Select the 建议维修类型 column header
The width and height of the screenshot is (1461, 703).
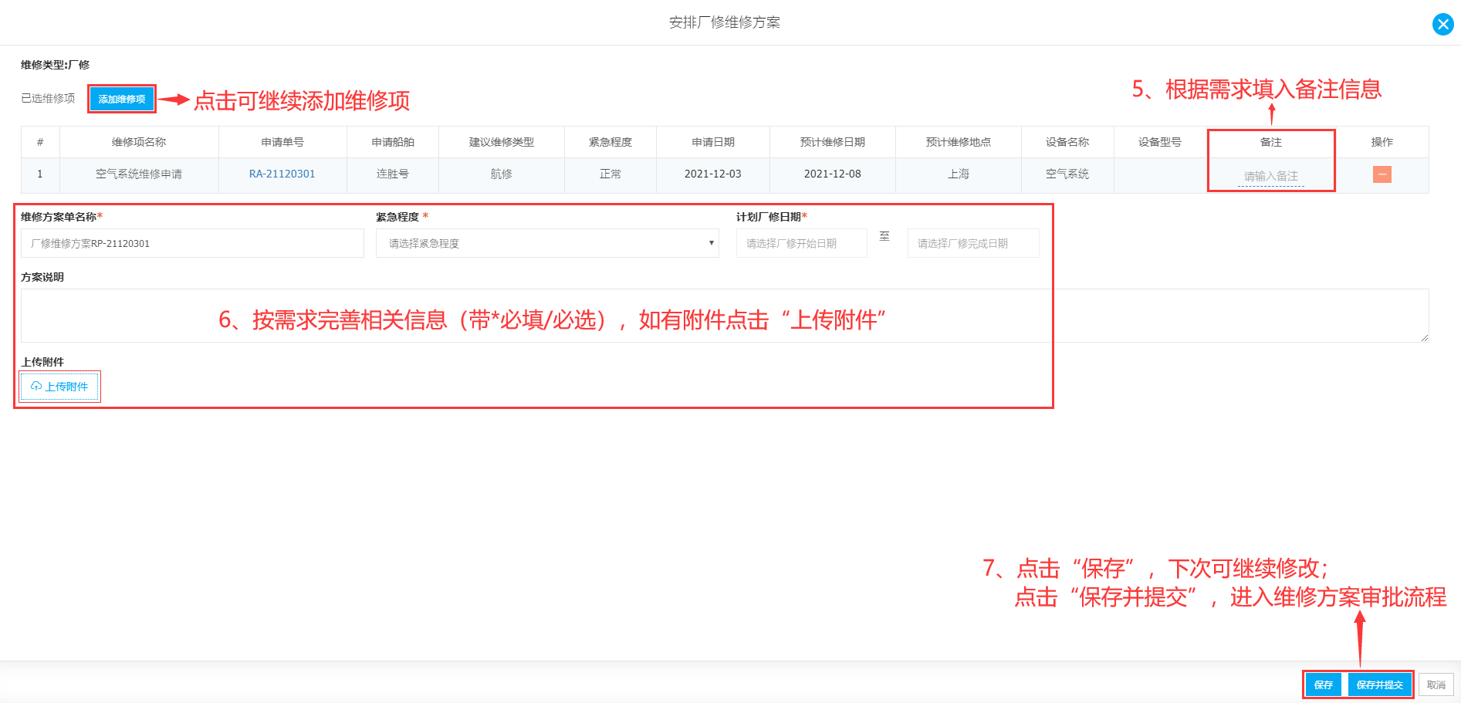(x=502, y=142)
